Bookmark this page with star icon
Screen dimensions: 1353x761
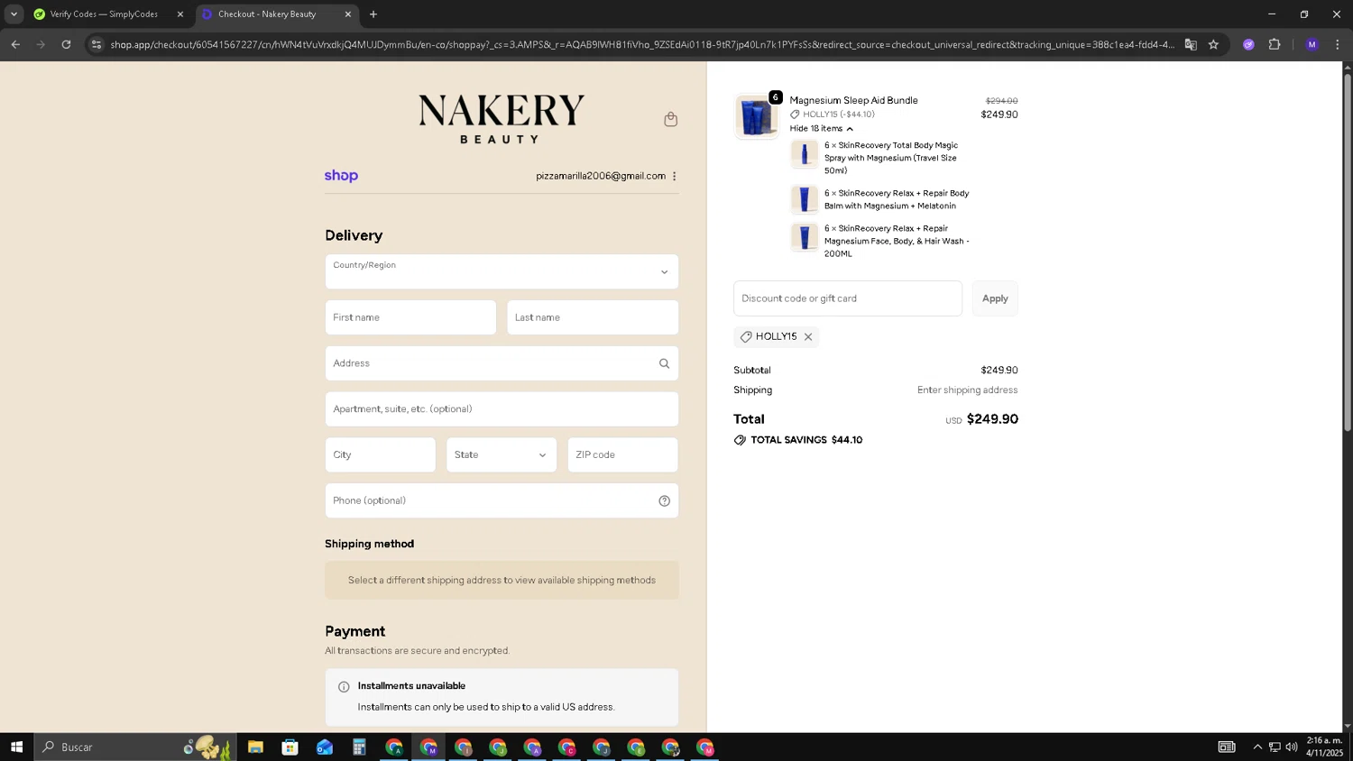coord(1213,44)
